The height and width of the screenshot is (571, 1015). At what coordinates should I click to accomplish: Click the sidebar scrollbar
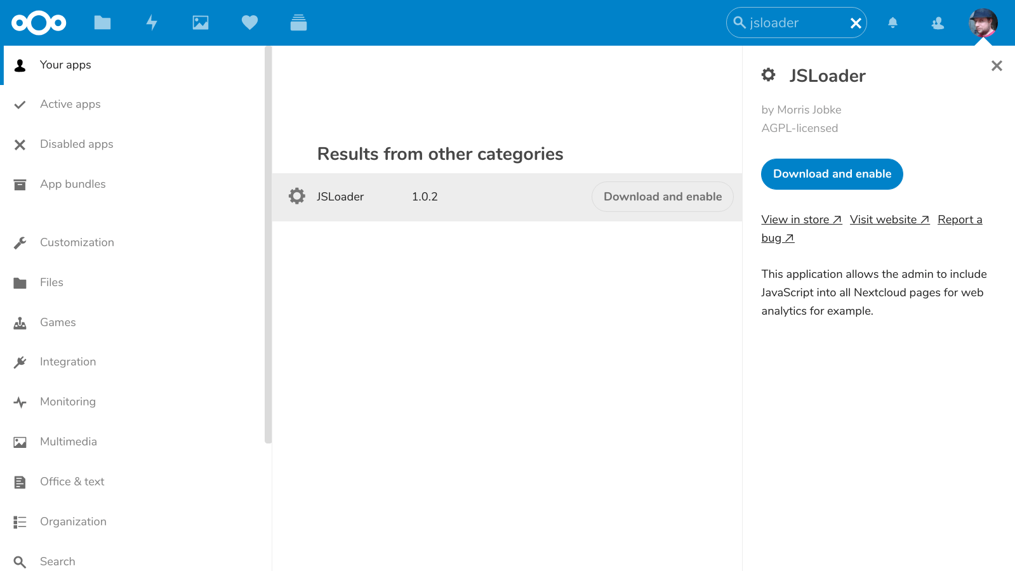point(268,244)
